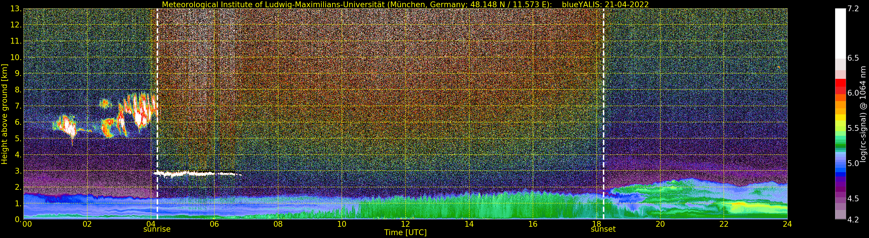Click the '11.' tick on the height axis

[16, 41]
